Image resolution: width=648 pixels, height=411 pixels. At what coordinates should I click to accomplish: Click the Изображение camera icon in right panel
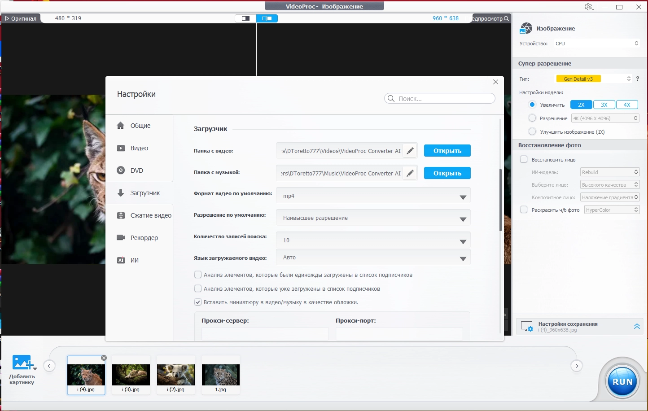(525, 28)
